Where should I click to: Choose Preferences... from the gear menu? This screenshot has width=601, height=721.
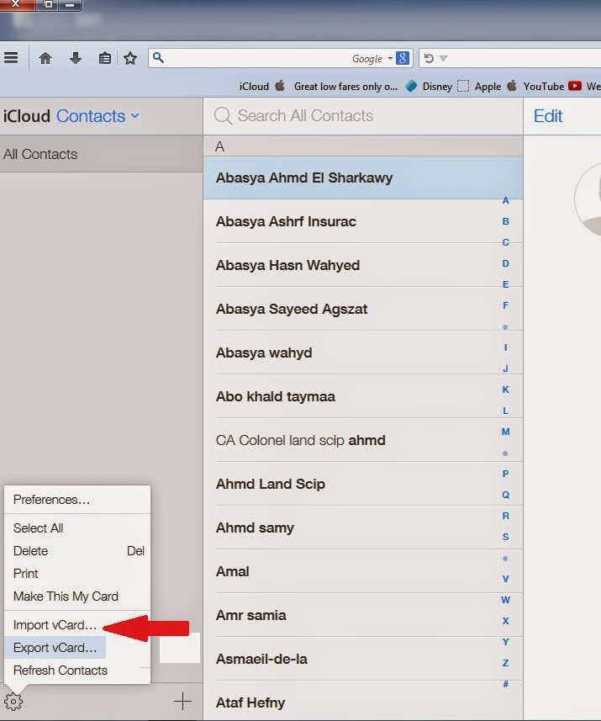[x=77, y=500]
